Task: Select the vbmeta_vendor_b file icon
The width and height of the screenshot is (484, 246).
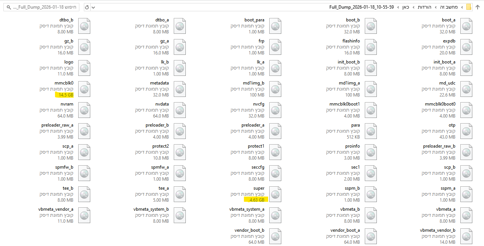Action: (x=466, y=236)
